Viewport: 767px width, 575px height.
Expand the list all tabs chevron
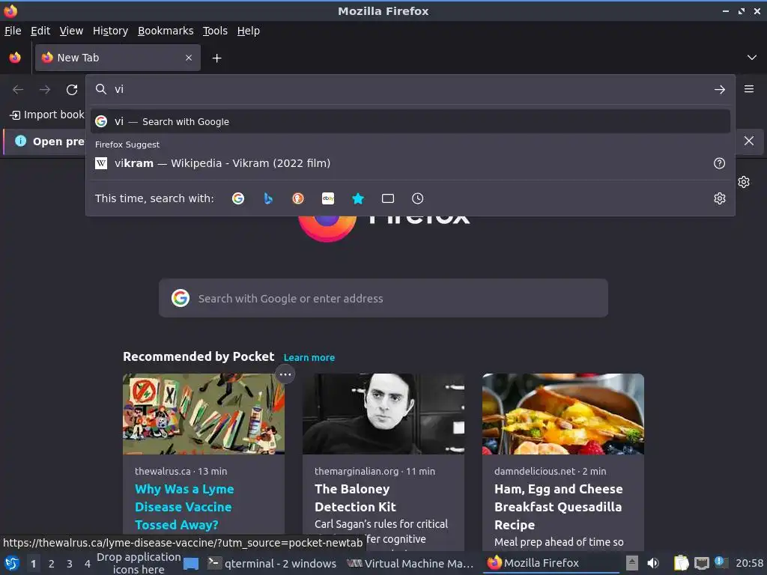752,58
